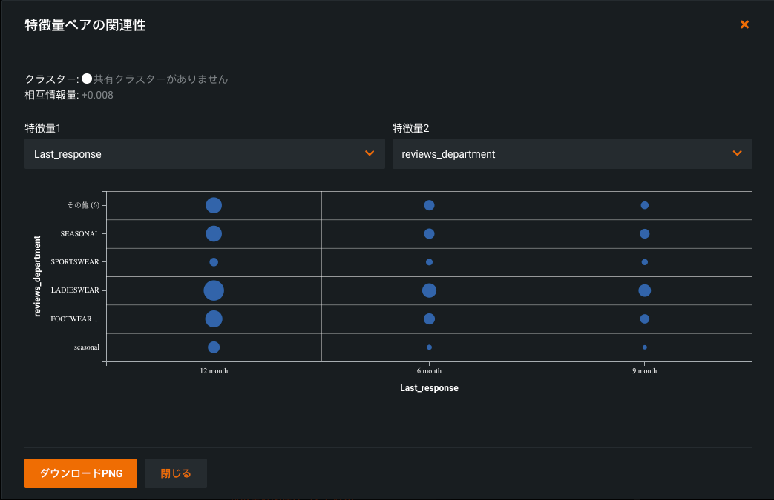
Task: Select the LADIESWEAR 9 month bubble
Action: pos(644,290)
